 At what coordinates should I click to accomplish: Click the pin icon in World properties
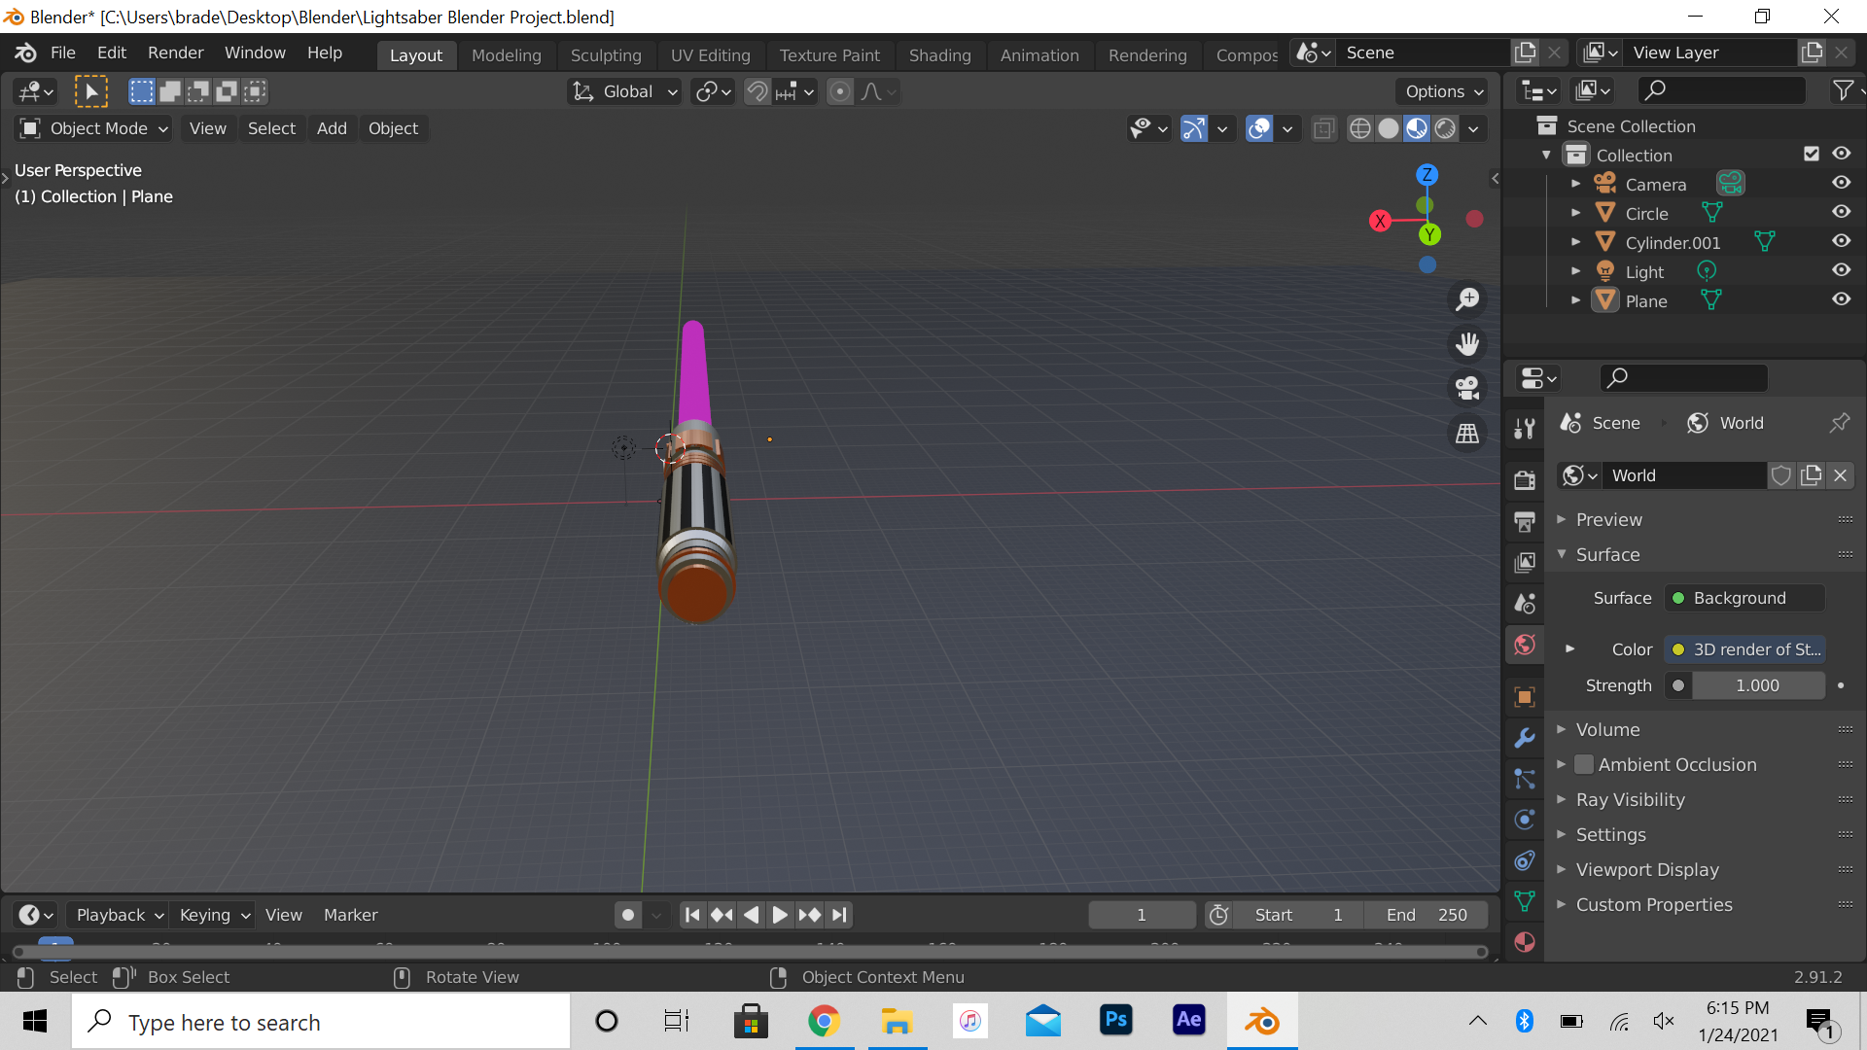pyautogui.click(x=1840, y=423)
